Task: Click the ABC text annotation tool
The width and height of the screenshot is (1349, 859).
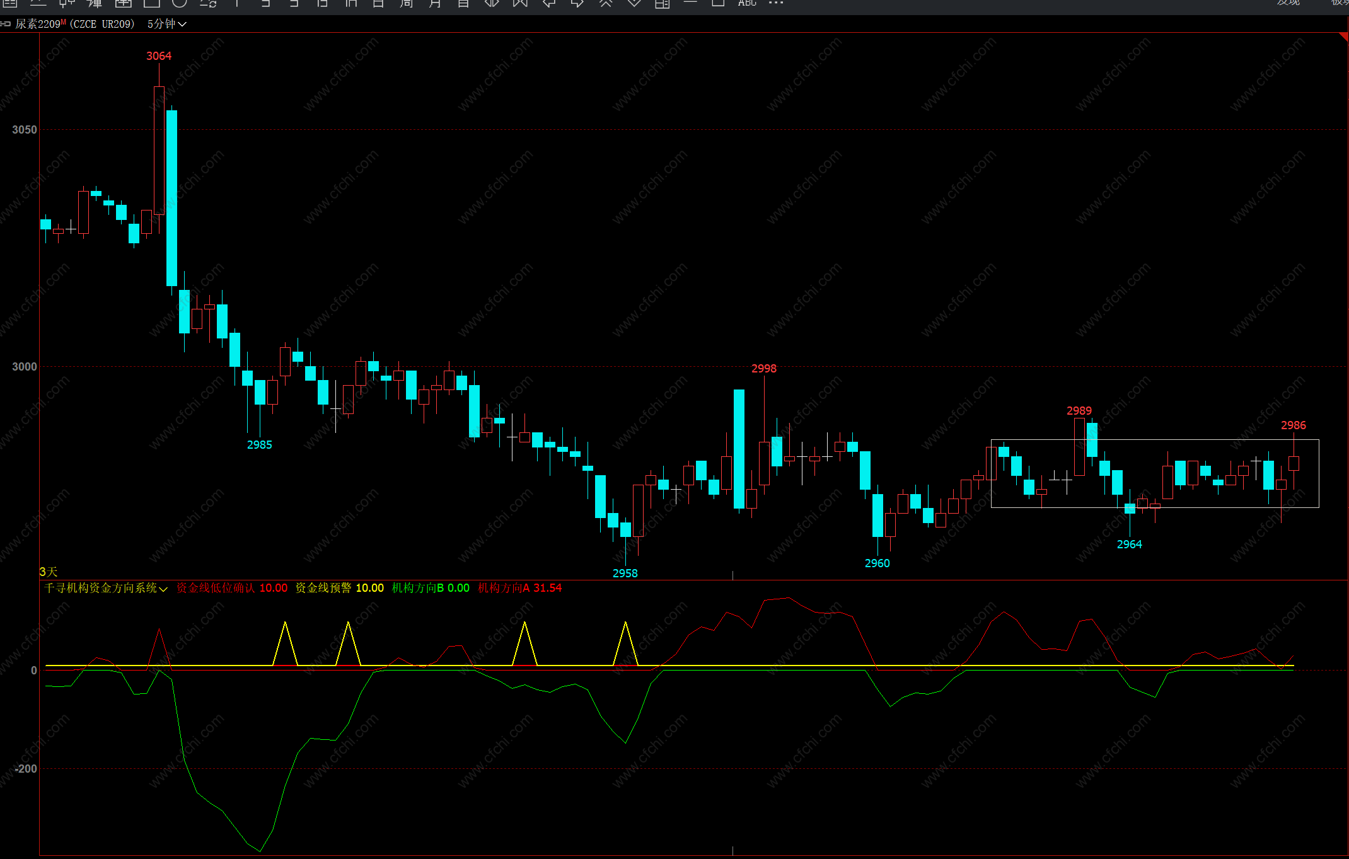Action: click(x=747, y=3)
